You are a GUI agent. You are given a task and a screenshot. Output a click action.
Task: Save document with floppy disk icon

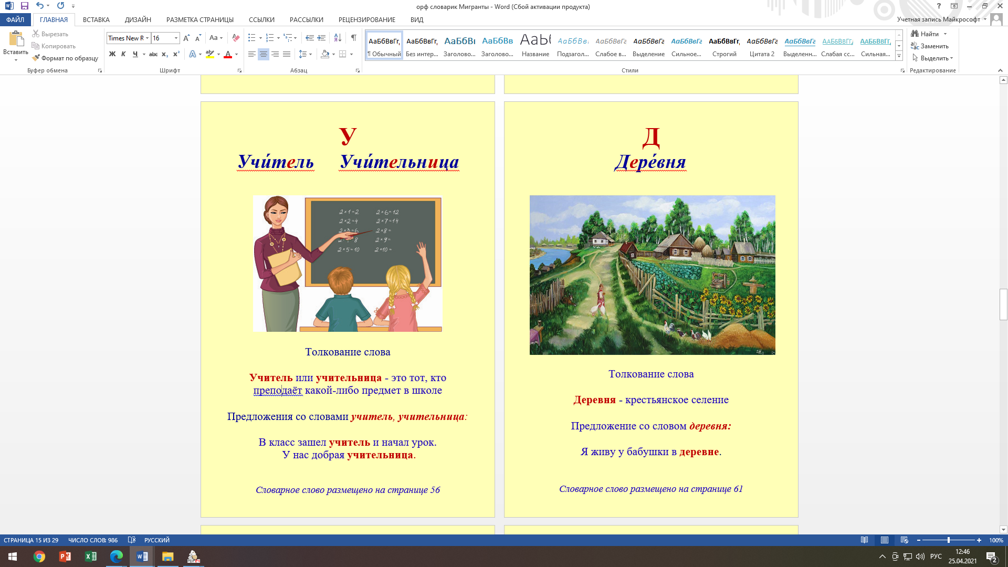coord(25,6)
